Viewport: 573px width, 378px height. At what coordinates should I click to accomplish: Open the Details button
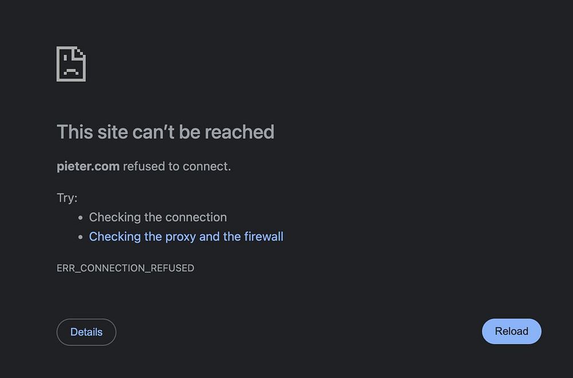point(87,332)
